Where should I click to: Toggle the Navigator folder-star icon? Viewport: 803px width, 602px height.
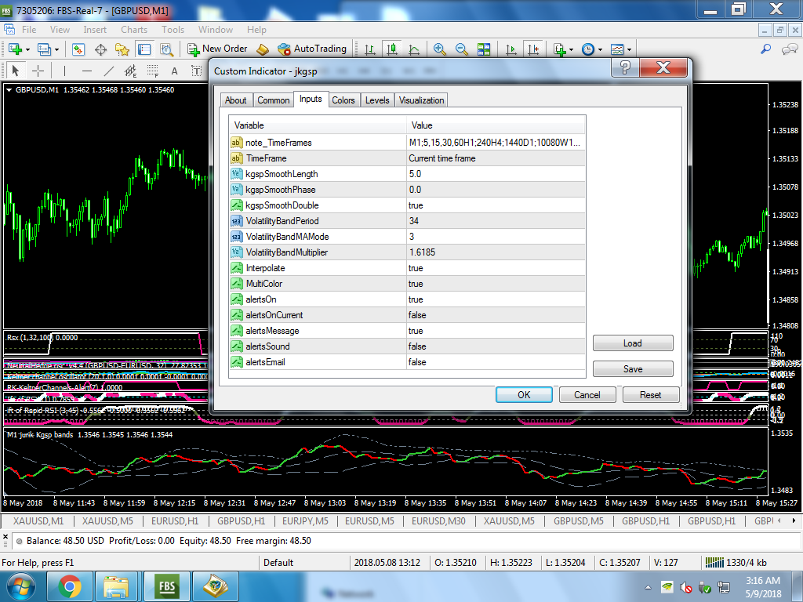pos(122,49)
